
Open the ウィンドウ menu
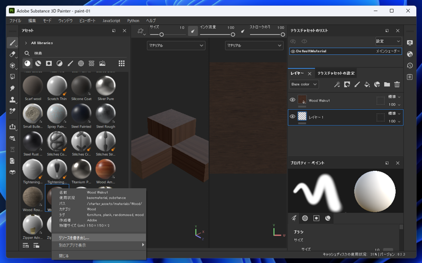coord(65,21)
